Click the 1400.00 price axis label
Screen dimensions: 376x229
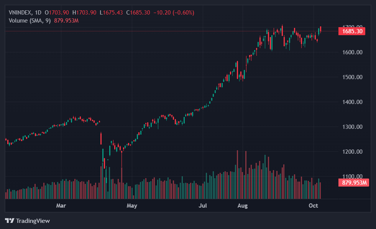tap(352, 102)
